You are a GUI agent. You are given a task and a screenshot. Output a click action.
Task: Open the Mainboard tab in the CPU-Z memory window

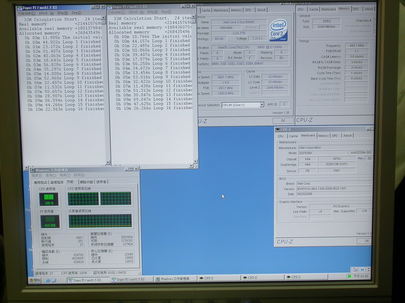tap(328, 9)
